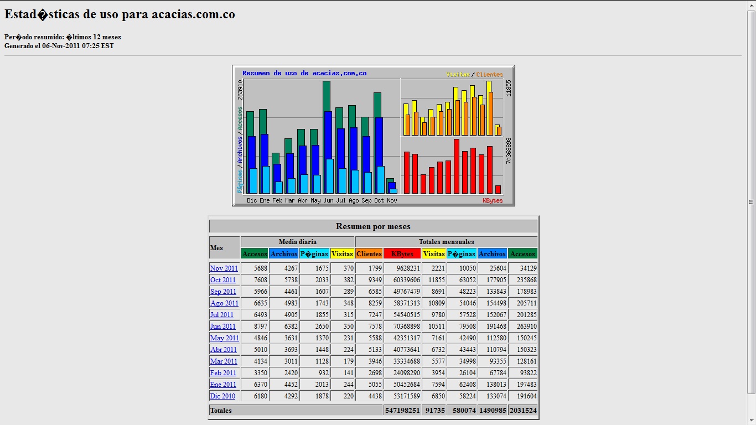This screenshot has height=425, width=756.
Task: Open the Ago 2011 statistics link
Action: coord(224,303)
